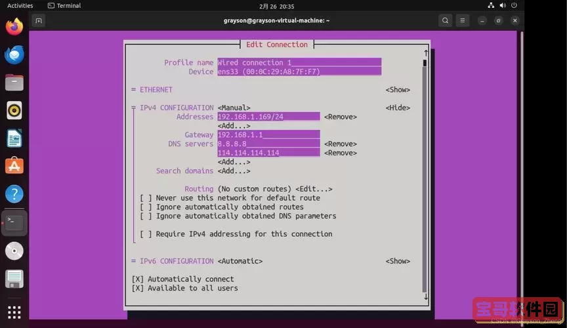The width and height of the screenshot is (567, 328).
Task: Launch Thunderbird mail from the dock
Action: point(14,54)
